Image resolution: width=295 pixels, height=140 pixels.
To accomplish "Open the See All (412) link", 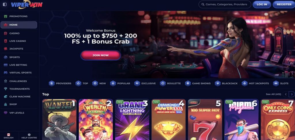I will [x=273, y=94].
